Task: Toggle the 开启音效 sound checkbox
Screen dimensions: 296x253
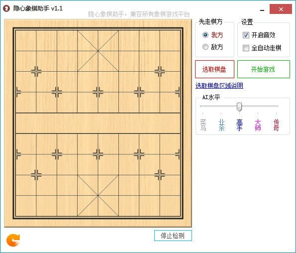Action: pyautogui.click(x=246, y=35)
